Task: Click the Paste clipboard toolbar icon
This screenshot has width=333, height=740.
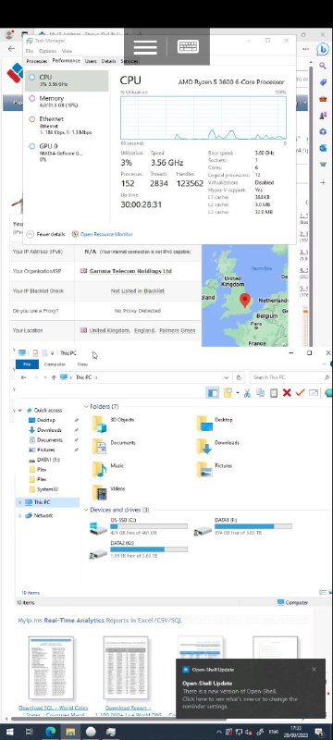Action: tap(274, 392)
